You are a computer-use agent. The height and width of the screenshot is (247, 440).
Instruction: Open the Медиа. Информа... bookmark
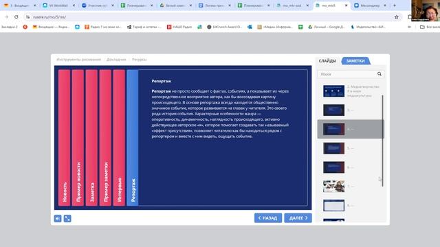tap(275, 27)
